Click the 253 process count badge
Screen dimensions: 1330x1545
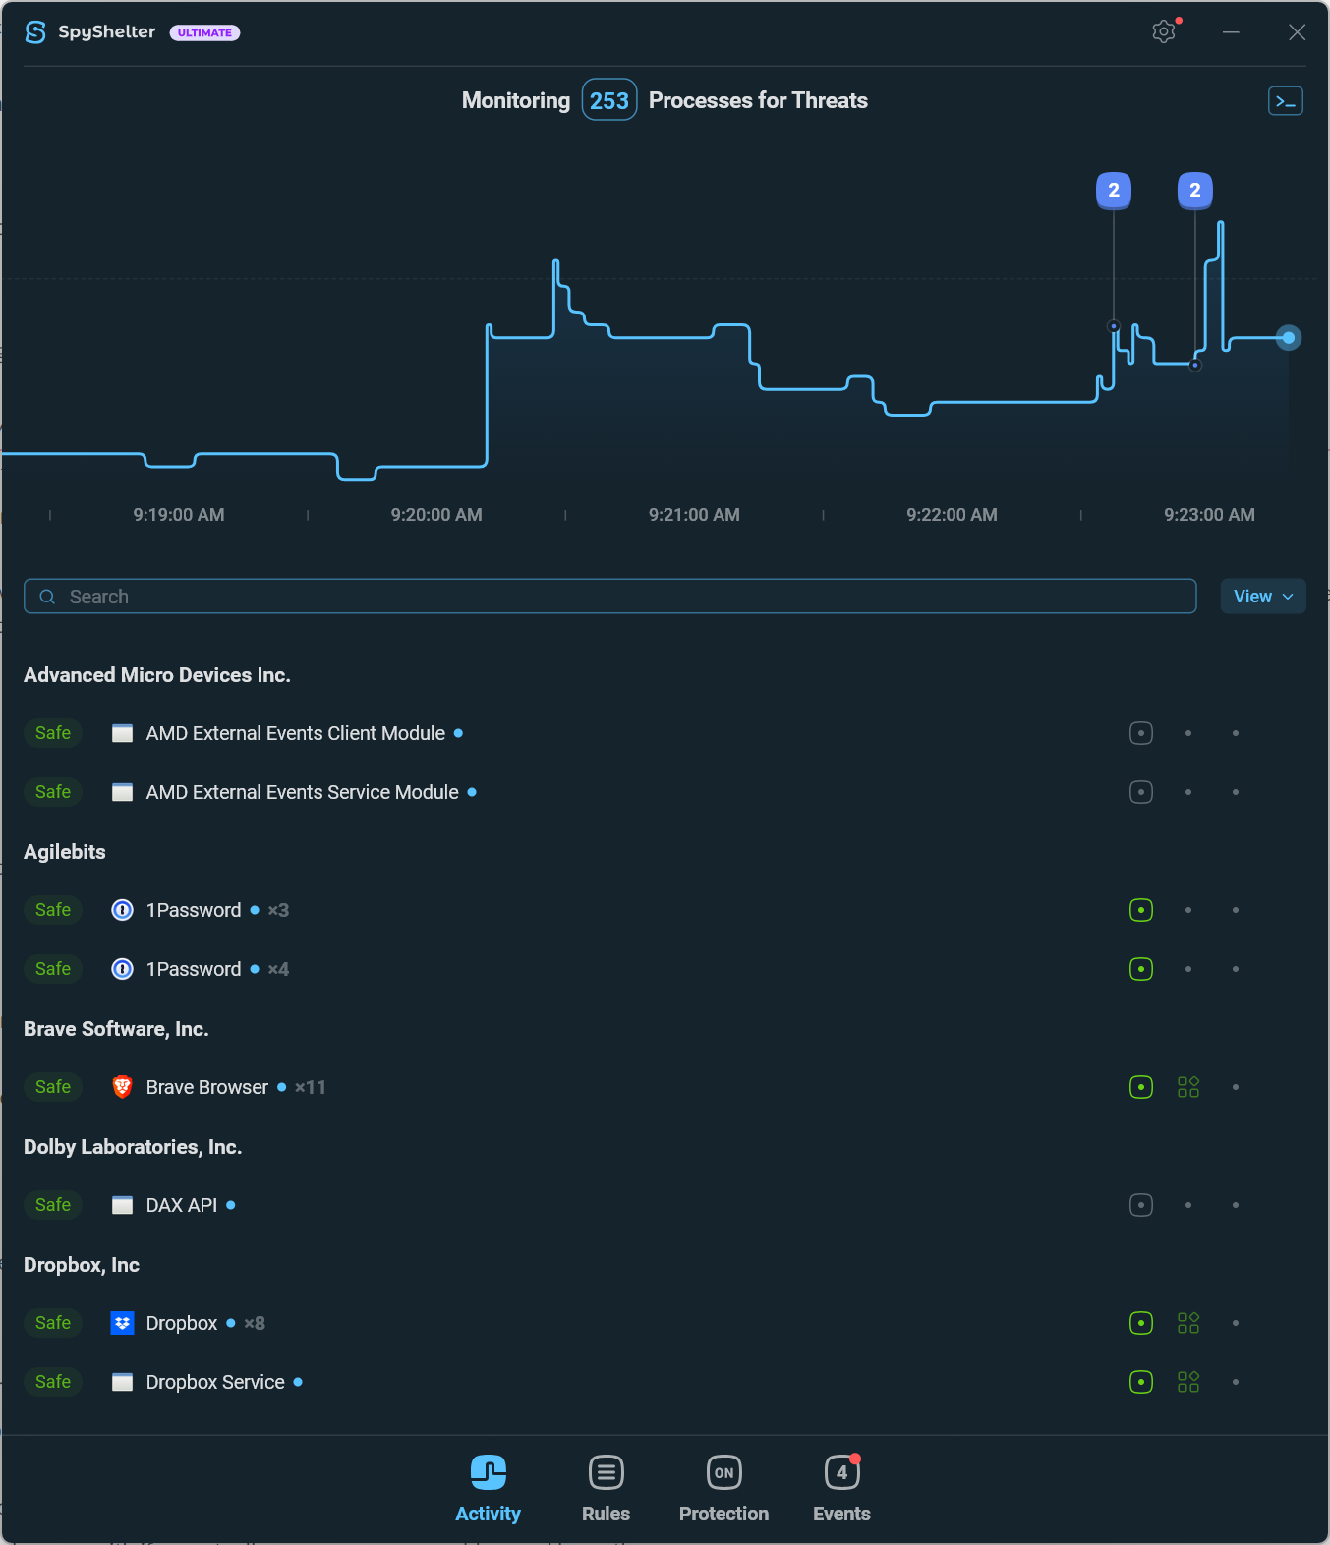609,100
